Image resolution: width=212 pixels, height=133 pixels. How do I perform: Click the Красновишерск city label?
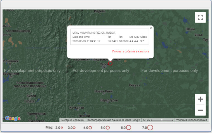coord(18,31)
